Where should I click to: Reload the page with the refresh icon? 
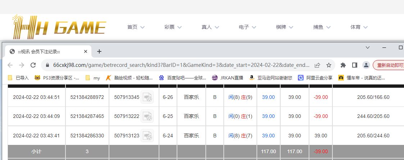click(x=33, y=65)
